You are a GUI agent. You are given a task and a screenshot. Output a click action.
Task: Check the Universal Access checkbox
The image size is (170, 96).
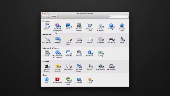124,27
